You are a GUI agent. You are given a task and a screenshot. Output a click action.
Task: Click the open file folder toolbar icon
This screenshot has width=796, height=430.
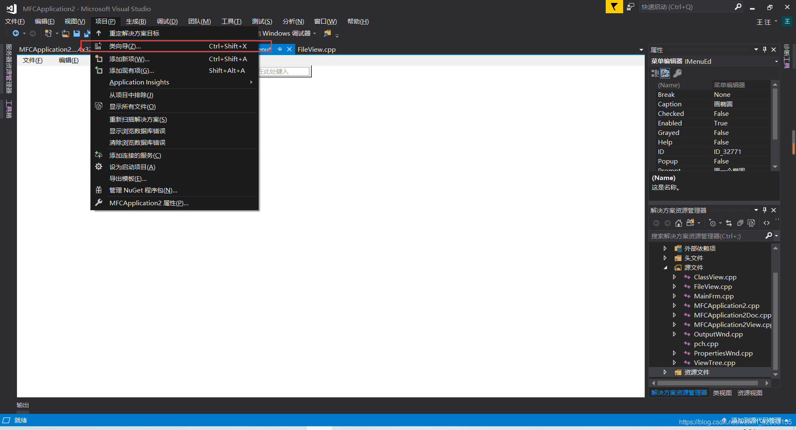pos(66,33)
